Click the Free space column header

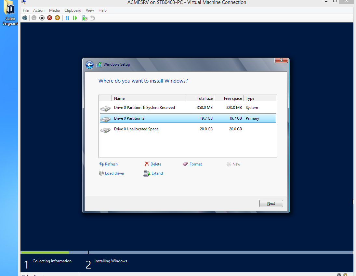tap(229, 98)
